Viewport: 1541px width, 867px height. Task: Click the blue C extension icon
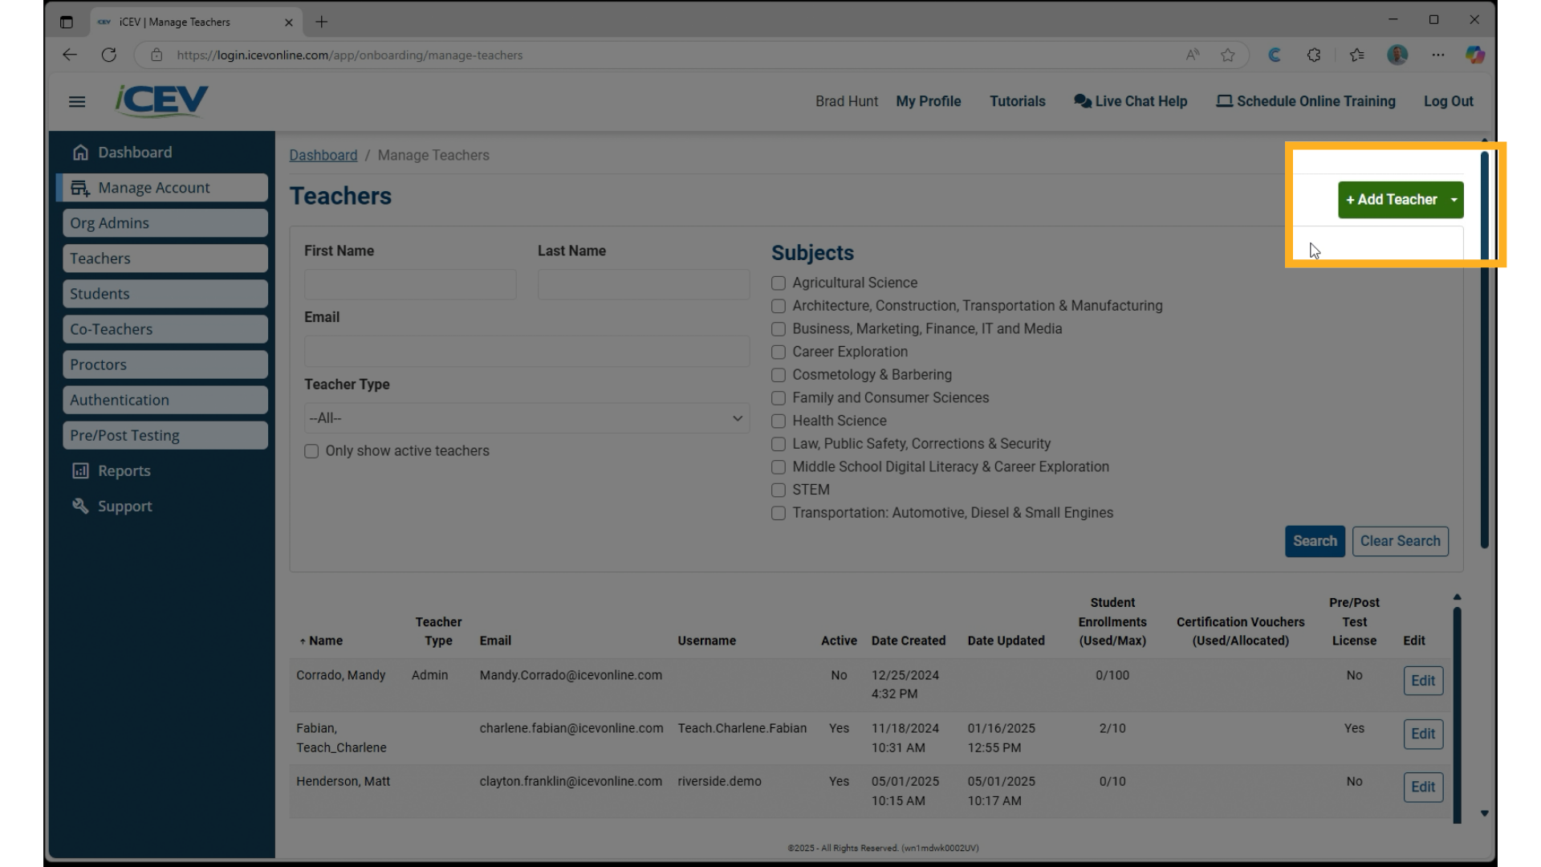coord(1275,55)
